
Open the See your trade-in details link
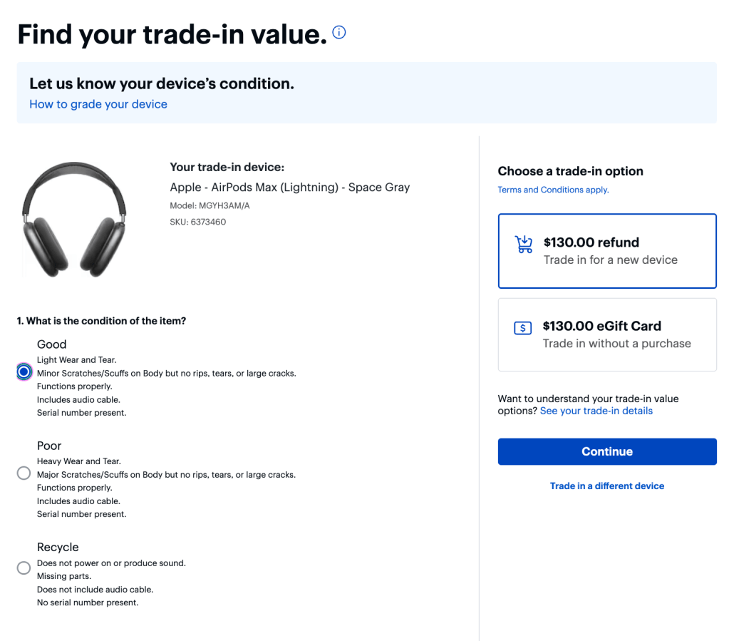[x=596, y=411]
